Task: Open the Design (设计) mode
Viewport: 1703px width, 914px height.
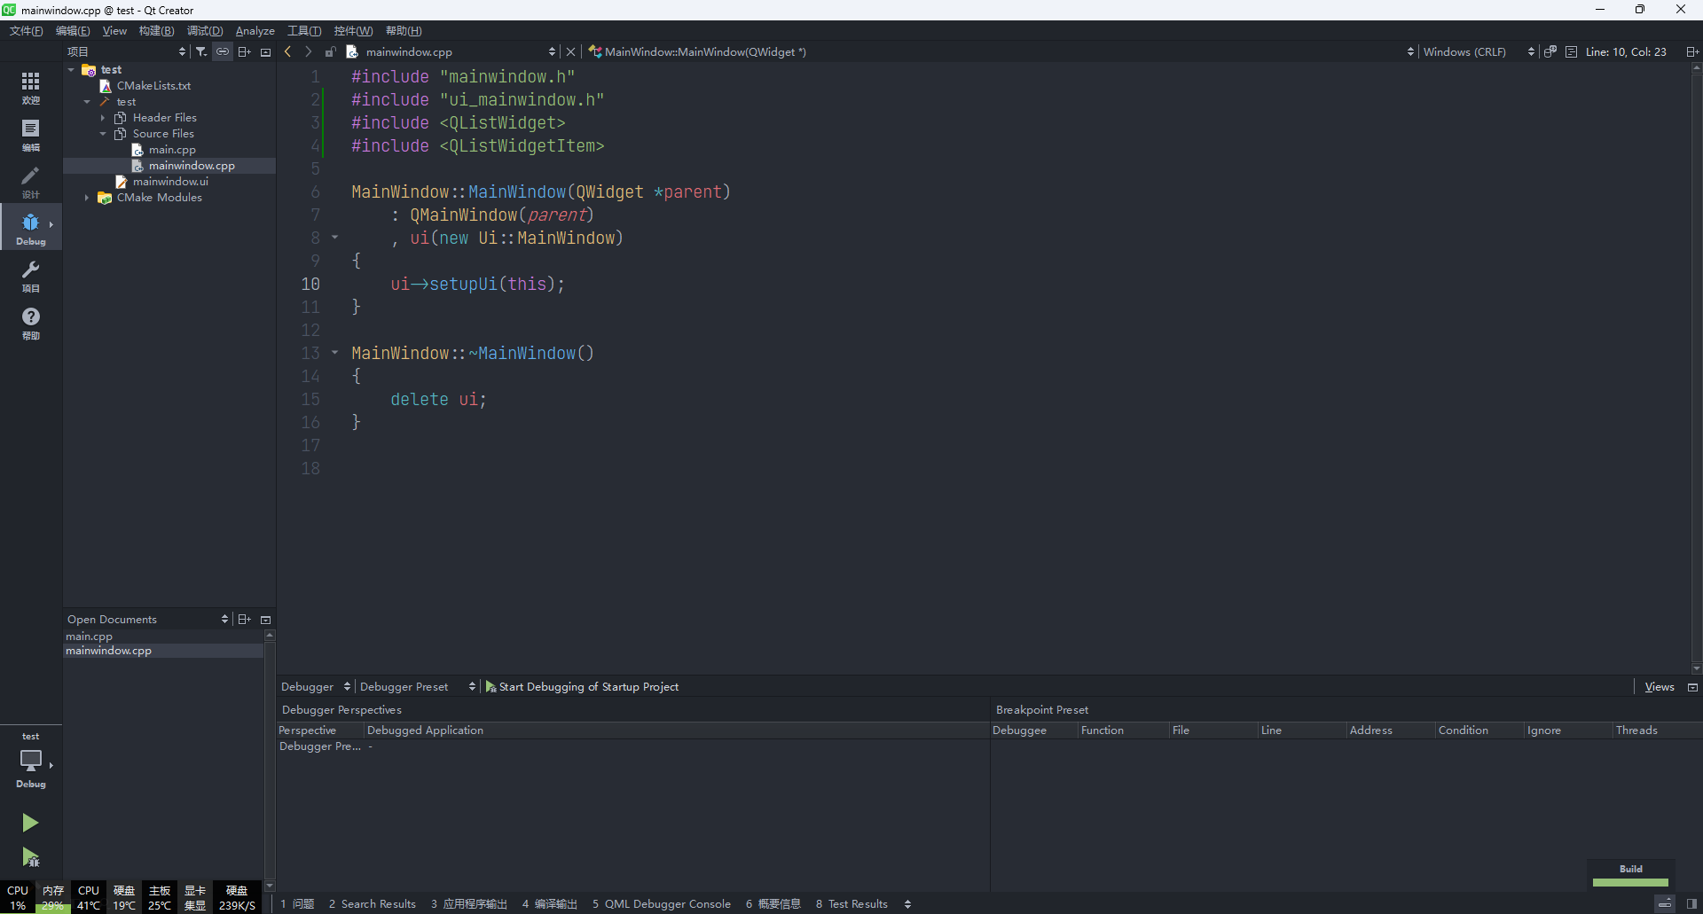Action: (x=31, y=181)
